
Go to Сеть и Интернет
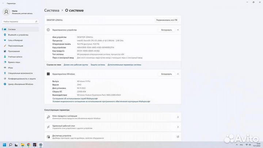pos(20,40)
